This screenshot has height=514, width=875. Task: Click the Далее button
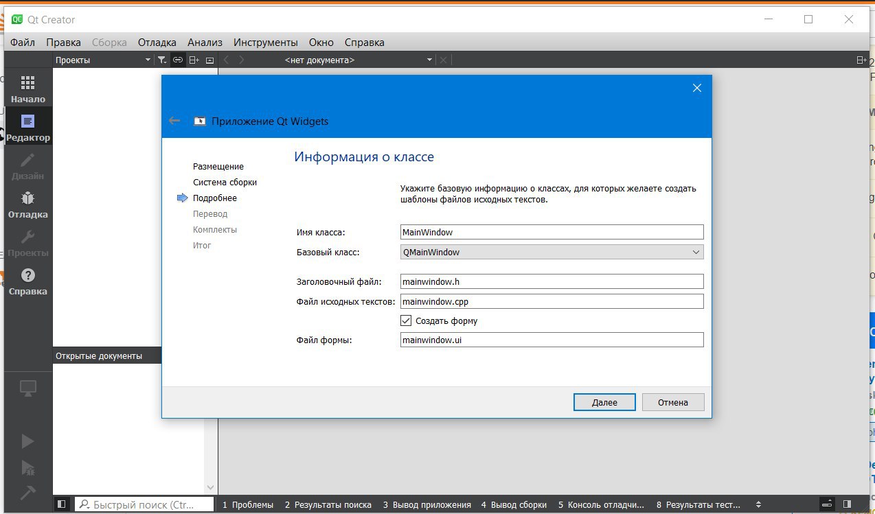pos(604,402)
